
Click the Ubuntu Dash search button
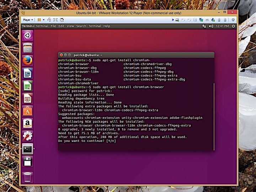(x=27, y=35)
